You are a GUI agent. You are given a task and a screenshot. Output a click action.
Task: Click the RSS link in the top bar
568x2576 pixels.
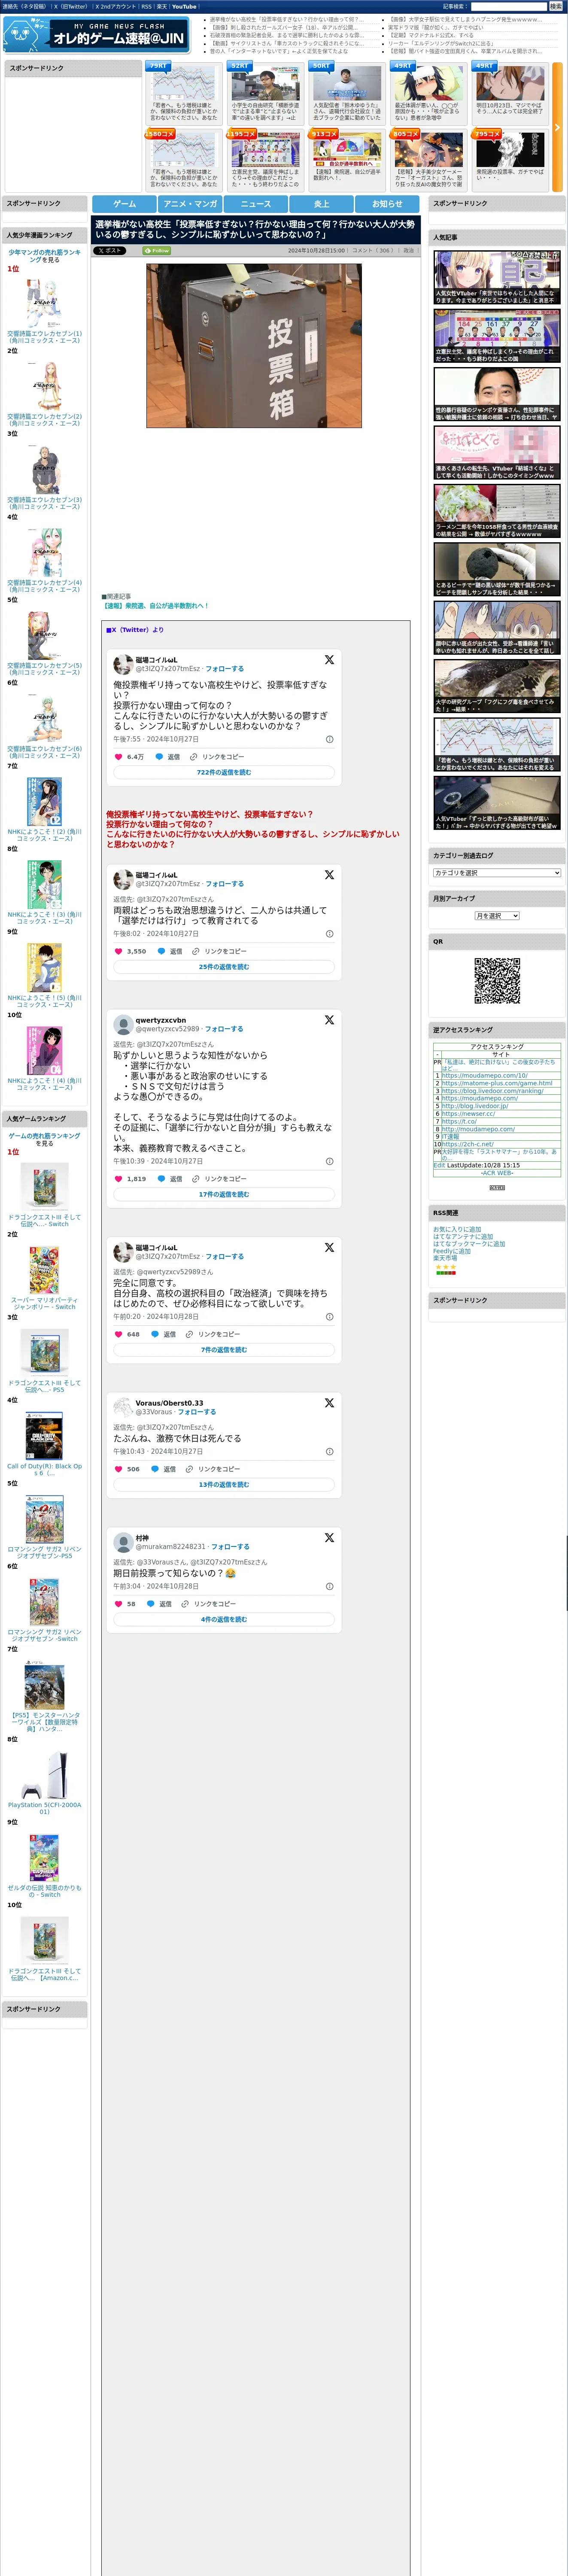(146, 6)
